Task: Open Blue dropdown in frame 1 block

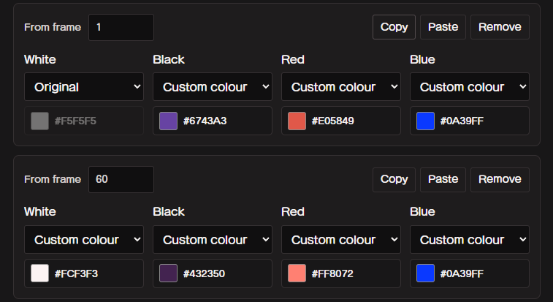Action: click(x=470, y=87)
